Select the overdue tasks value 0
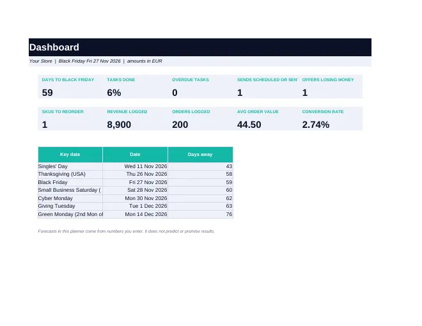This screenshot has height=326, width=422. 175,93
